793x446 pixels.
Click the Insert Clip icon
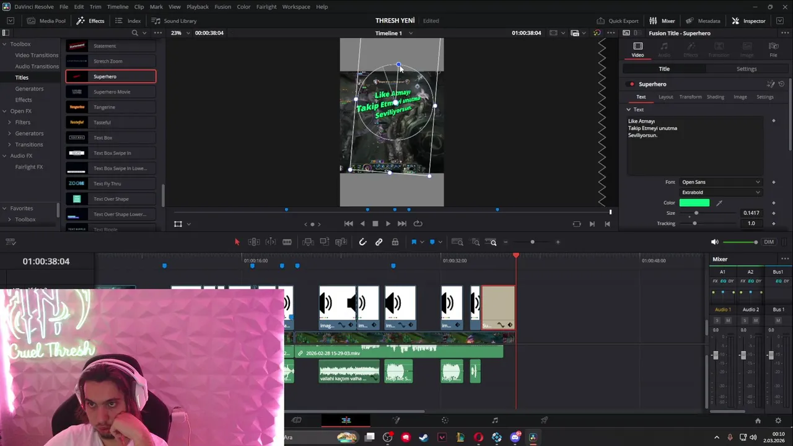pyautogui.click(x=308, y=242)
